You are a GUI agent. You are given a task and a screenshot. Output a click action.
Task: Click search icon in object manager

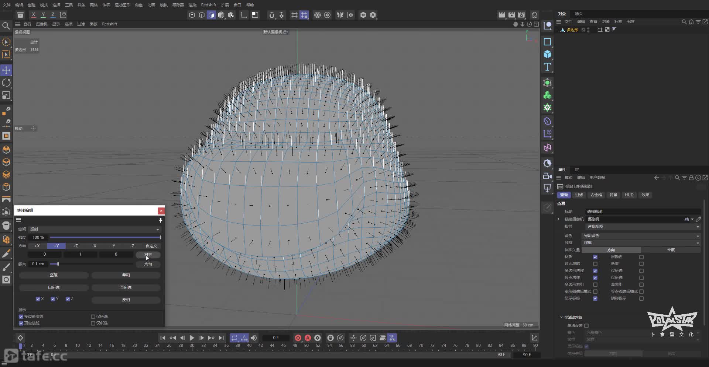tap(684, 22)
